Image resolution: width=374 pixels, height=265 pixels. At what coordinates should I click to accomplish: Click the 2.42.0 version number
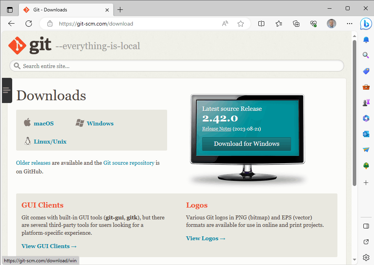click(220, 119)
